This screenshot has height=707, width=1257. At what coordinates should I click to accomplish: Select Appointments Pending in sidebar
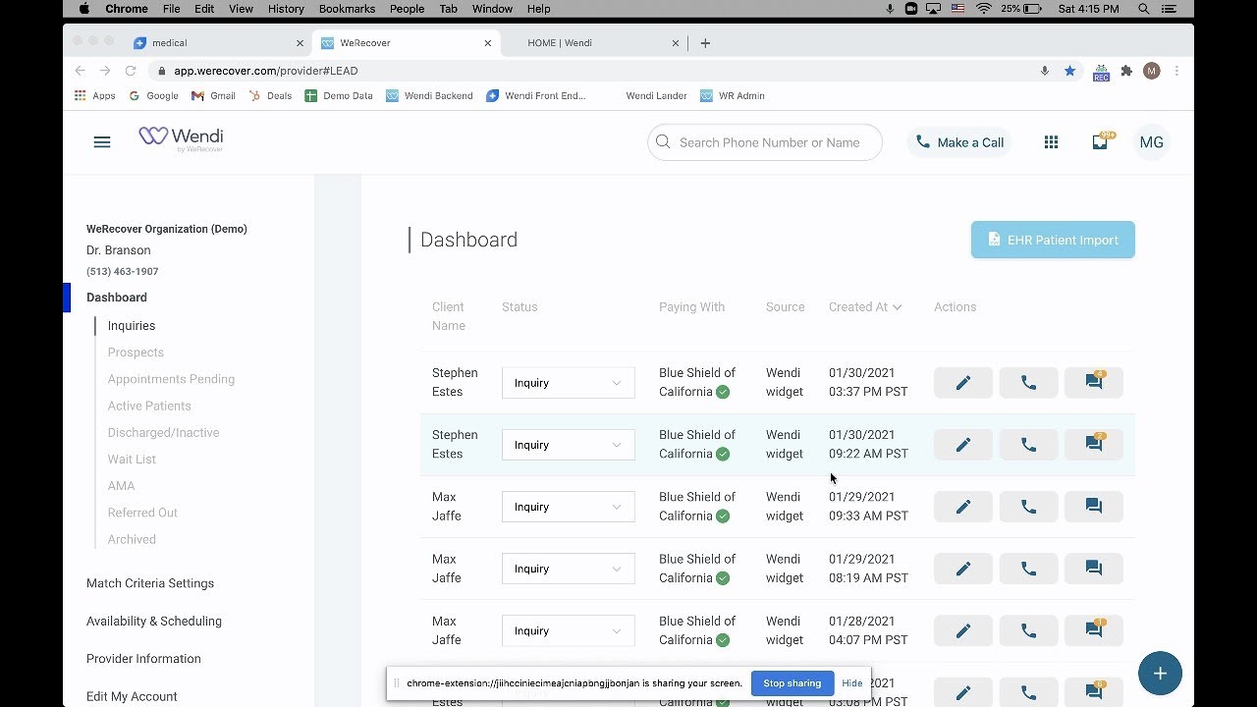[x=171, y=379]
